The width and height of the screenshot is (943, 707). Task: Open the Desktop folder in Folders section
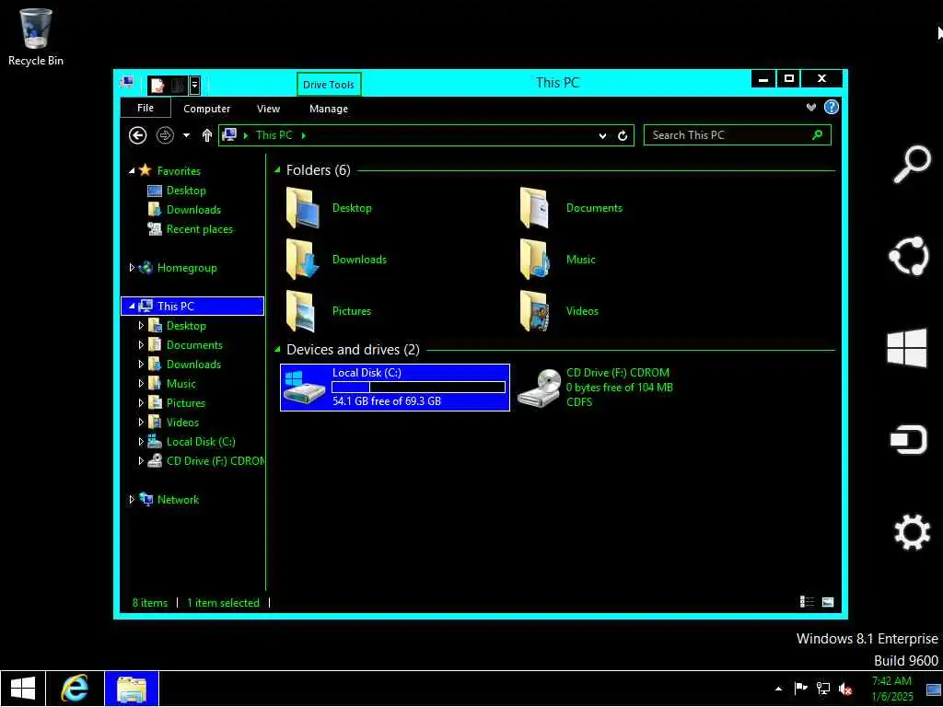tap(329, 208)
